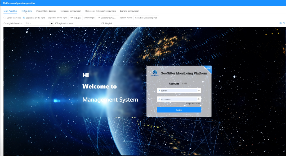
Task: Click the user icon in username field
Action: click(x=159, y=90)
